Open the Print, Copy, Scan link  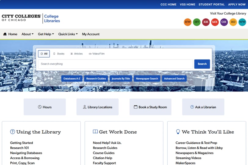pyautogui.click(x=22, y=163)
